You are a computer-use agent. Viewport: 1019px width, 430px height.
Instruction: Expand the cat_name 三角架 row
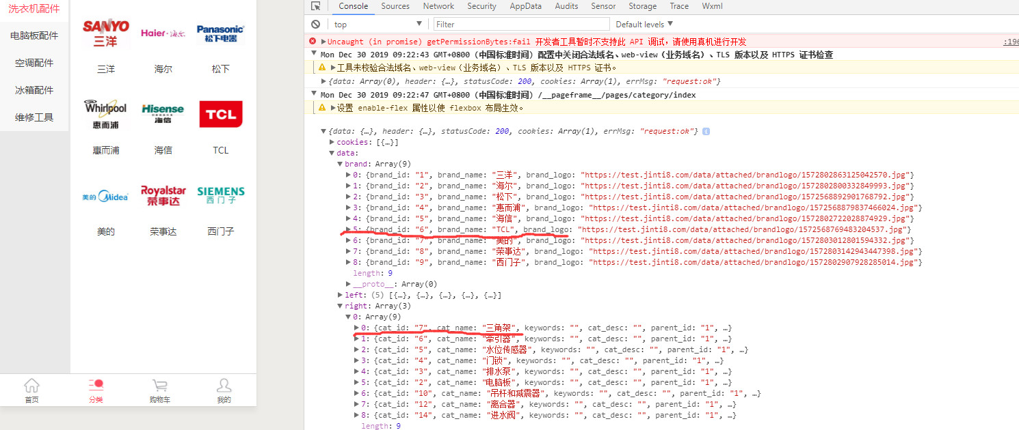click(x=357, y=328)
